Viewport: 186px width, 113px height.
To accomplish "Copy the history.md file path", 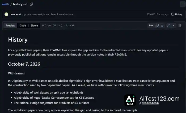I will 31,4.
